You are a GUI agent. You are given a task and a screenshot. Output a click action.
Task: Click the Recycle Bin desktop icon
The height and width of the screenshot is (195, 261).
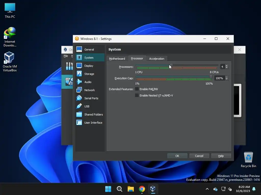coord(248,160)
